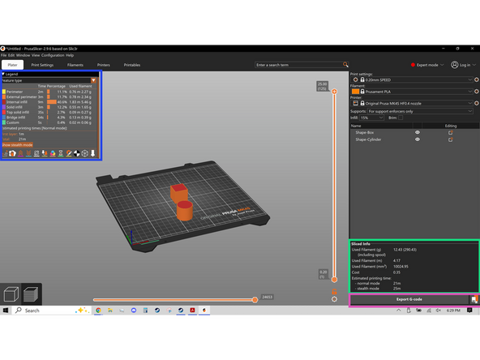The width and height of the screenshot is (480, 360).
Task: Toggle Custom G-codes visibility icon in legend
Action: pyautogui.click(x=69, y=153)
